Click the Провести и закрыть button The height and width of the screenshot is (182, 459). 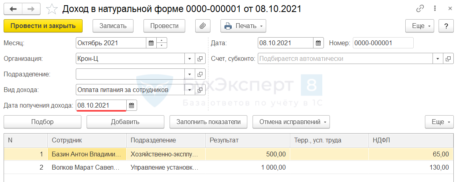43,26
